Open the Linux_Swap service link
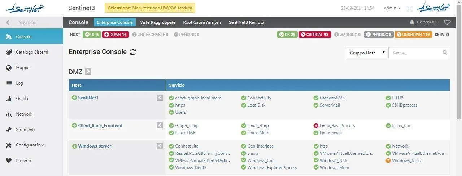462x176 pixels. pyautogui.click(x=331, y=133)
